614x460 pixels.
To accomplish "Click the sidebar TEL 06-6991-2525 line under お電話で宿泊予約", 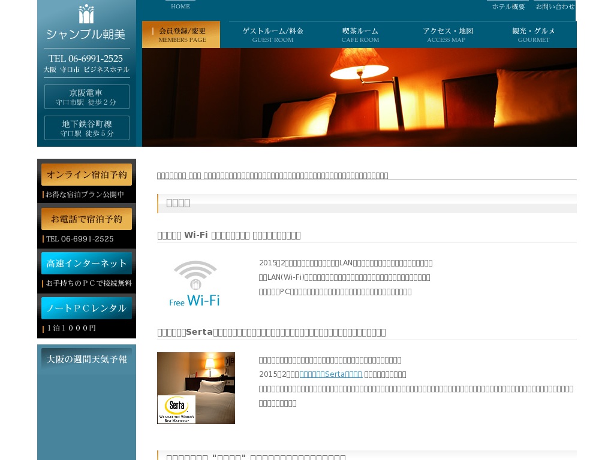I will click(x=80, y=239).
